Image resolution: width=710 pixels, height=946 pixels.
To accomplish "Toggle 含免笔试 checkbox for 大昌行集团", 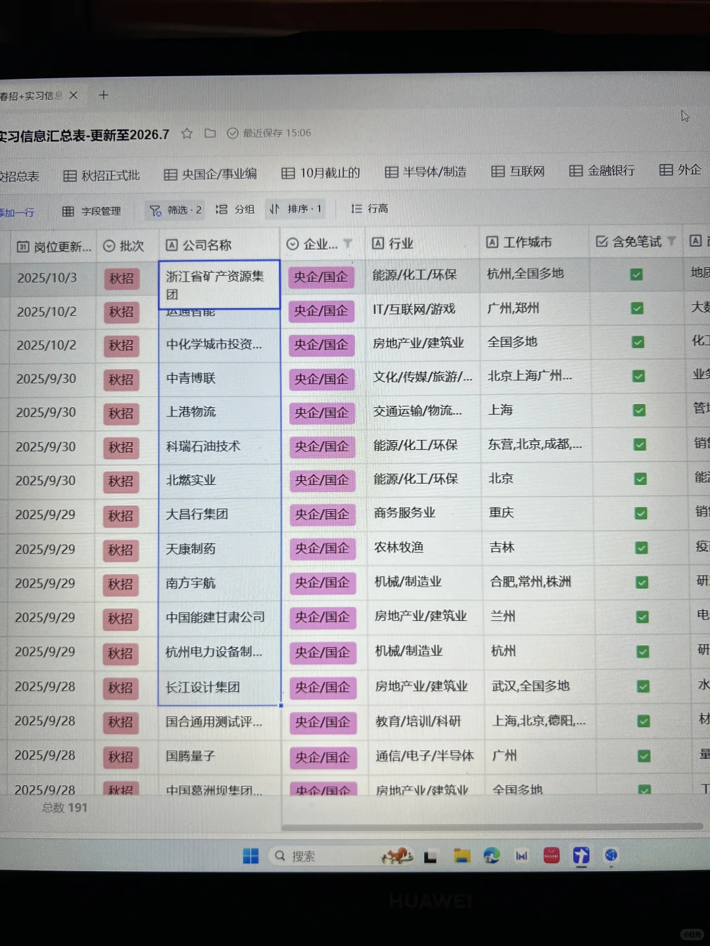I will pos(641,513).
